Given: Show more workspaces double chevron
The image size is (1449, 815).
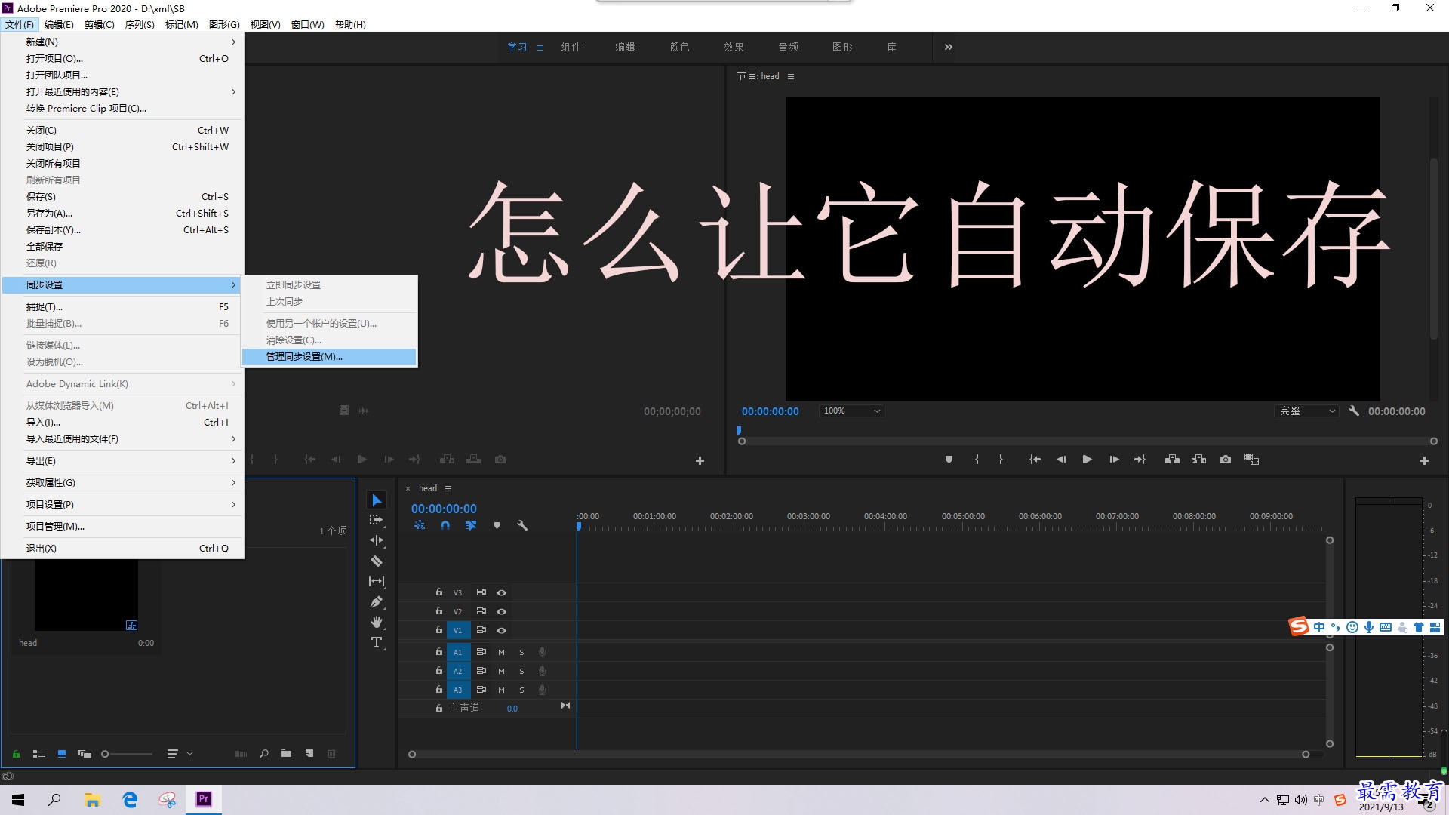Looking at the screenshot, I should (x=949, y=47).
